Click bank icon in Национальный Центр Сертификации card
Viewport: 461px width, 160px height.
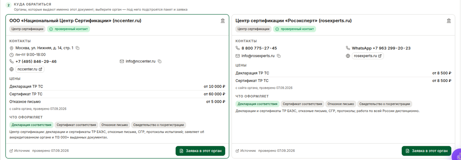point(223,21)
